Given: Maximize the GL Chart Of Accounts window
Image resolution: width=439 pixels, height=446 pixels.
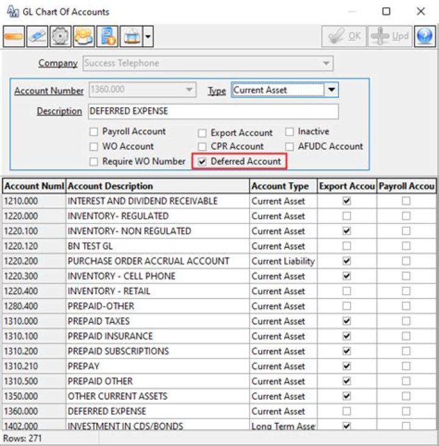Looking at the screenshot, I should point(386,12).
